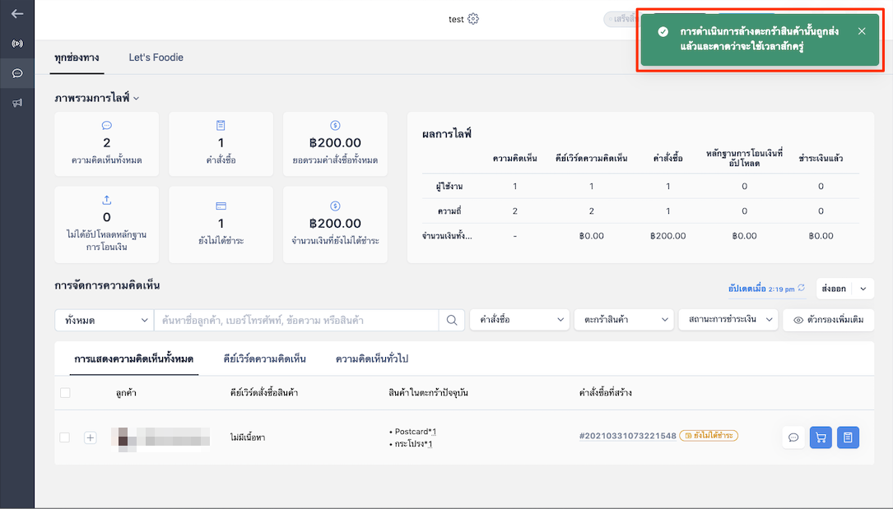This screenshot has width=893, height=509.
Task: Select all rows header checkbox
Action: [65, 393]
